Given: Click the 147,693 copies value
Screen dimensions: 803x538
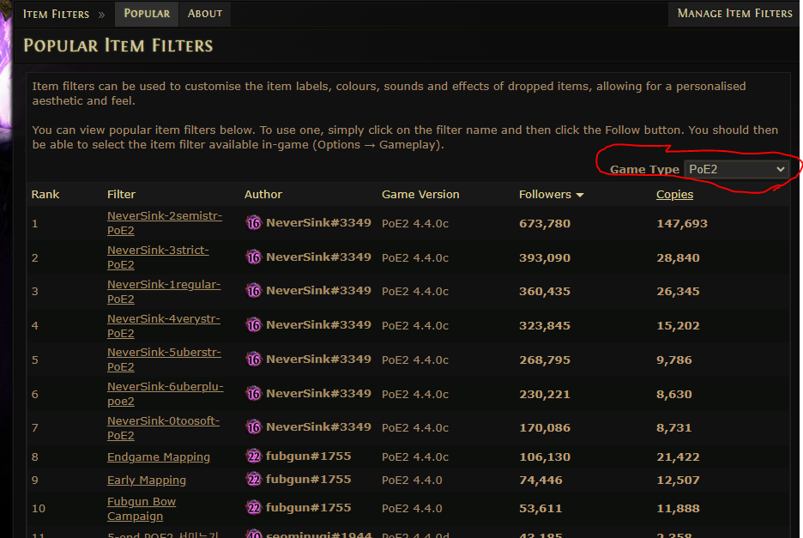Looking at the screenshot, I should [682, 224].
